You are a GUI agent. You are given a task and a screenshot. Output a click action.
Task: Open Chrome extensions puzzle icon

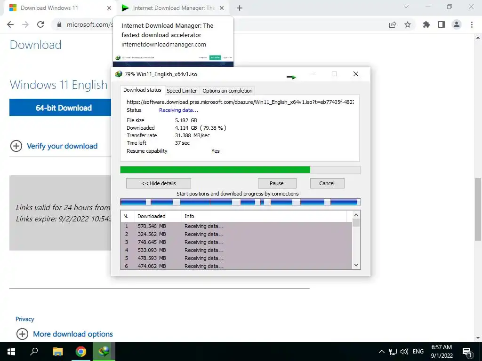click(x=426, y=24)
